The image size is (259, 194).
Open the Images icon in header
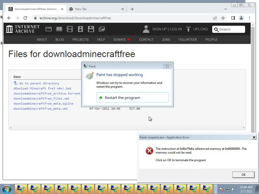click(x=102, y=29)
